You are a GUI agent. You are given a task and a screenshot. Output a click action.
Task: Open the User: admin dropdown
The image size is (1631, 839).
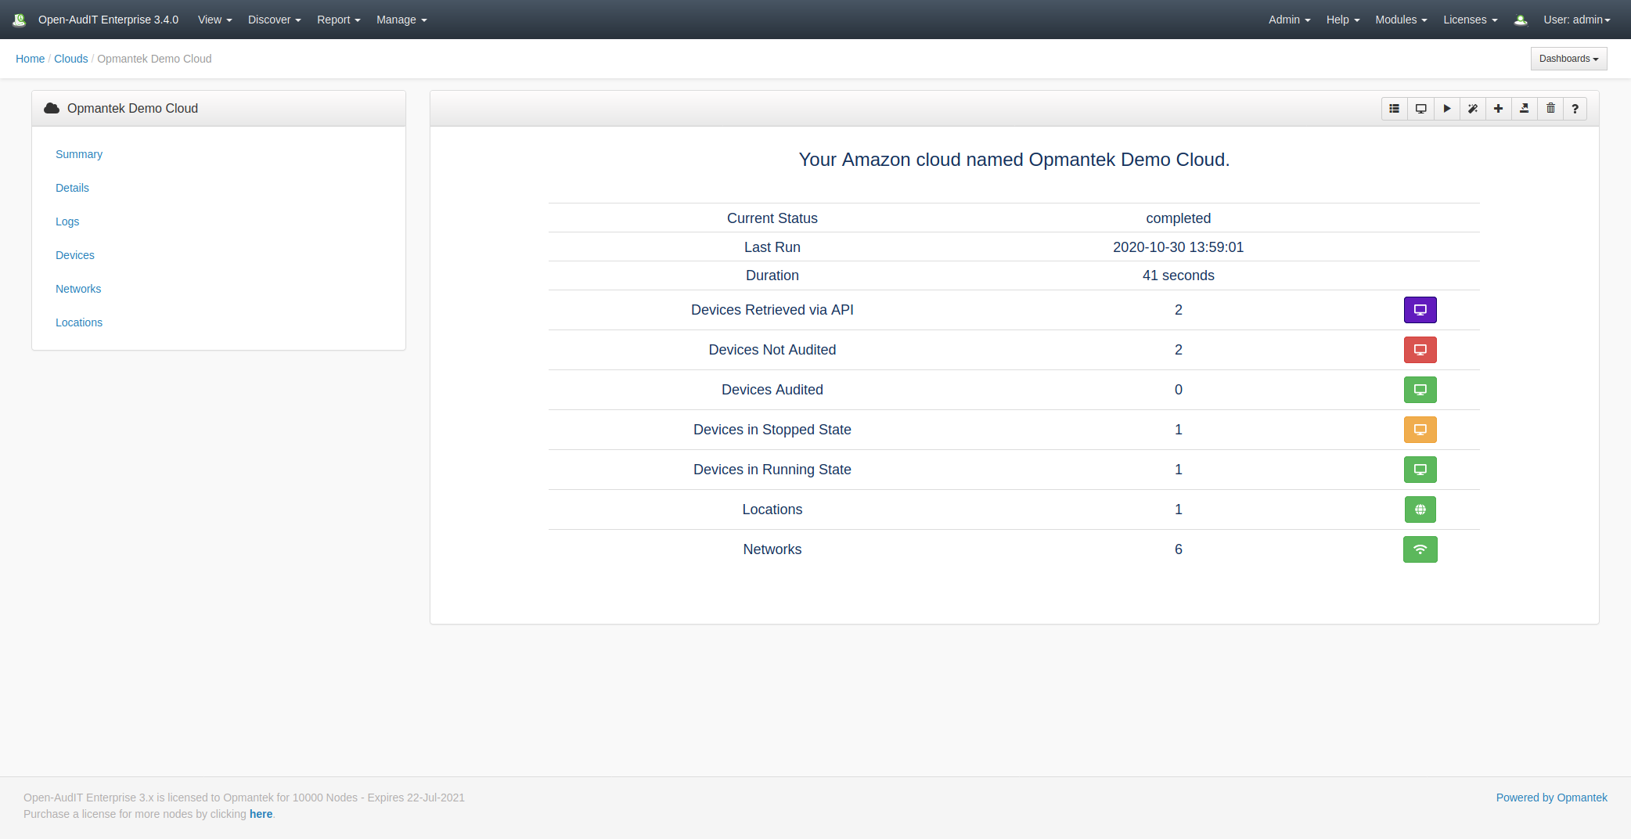(1576, 20)
